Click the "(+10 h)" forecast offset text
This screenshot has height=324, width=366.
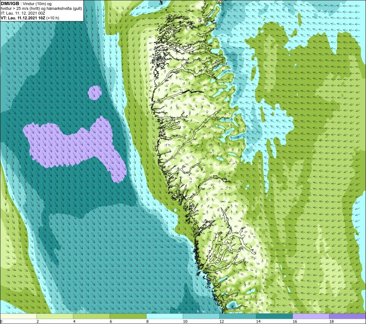coord(53,18)
